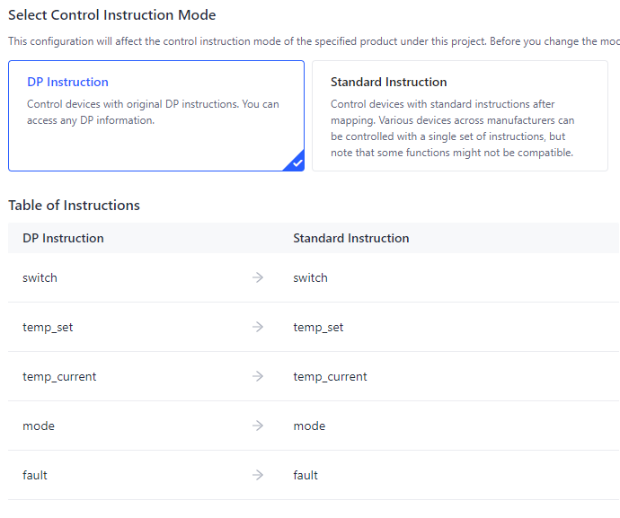The height and width of the screenshot is (518, 620).
Task: Click the DP Instruction column header
Action: tap(63, 239)
